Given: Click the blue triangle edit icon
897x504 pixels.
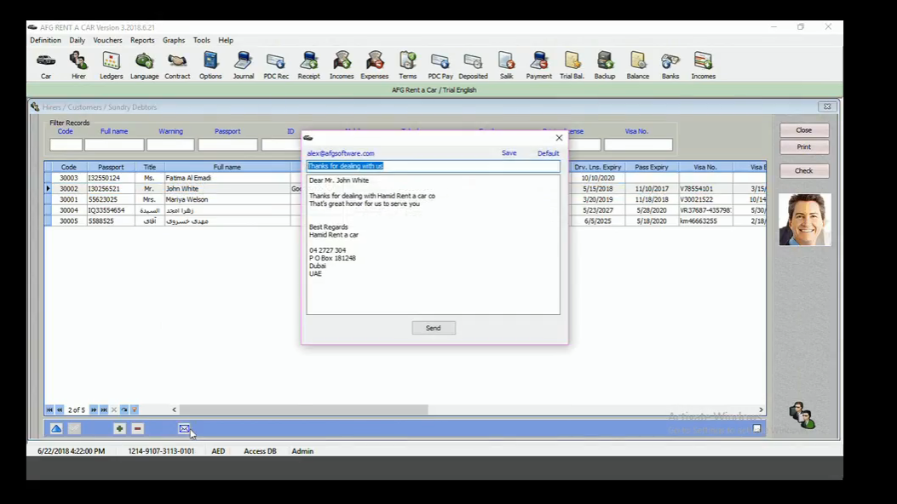Looking at the screenshot, I should (x=56, y=428).
